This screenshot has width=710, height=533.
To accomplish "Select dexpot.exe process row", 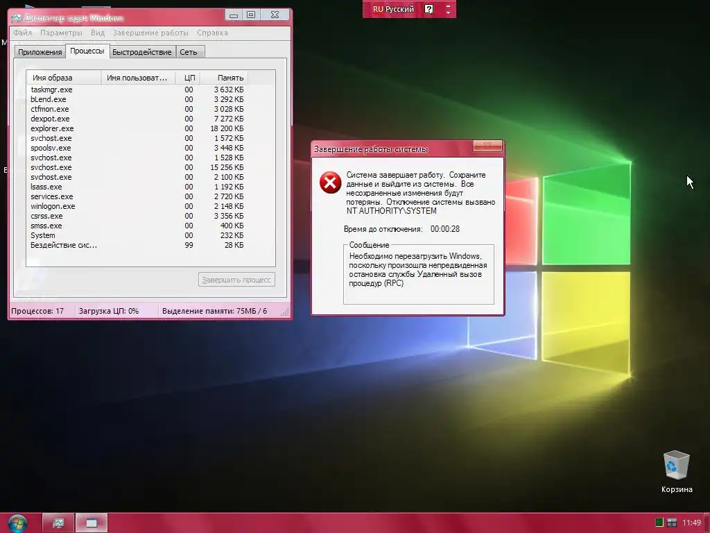I will point(137,119).
